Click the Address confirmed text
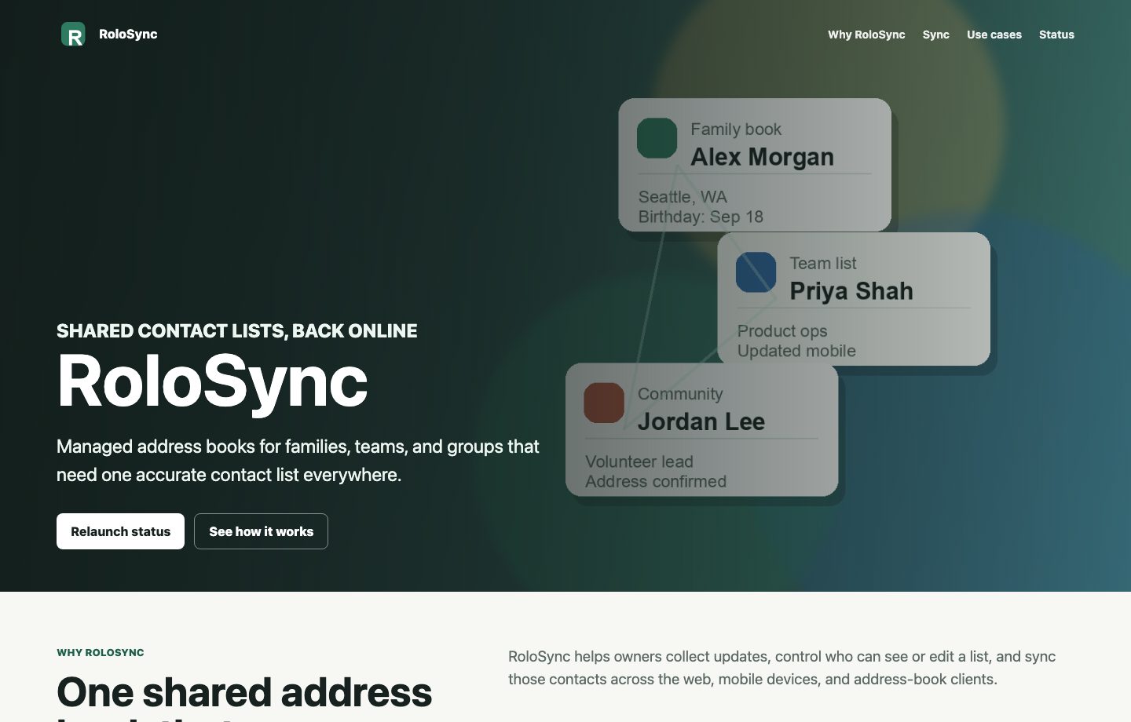1131x722 pixels. click(x=656, y=481)
